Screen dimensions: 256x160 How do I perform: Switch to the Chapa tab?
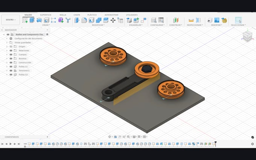pyautogui.click(x=77, y=15)
